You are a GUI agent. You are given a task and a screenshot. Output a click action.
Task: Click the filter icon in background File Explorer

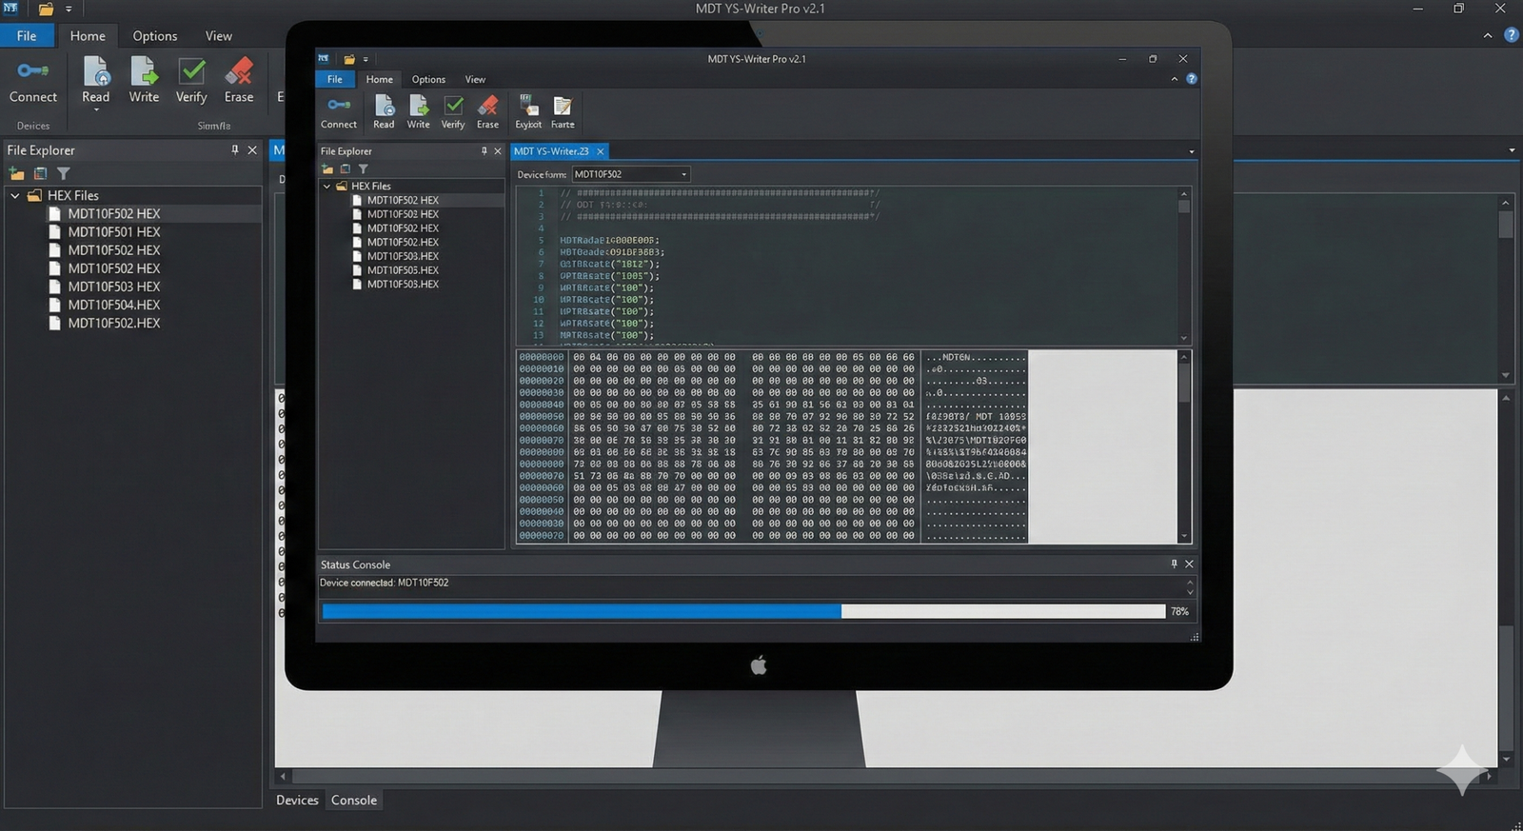(64, 173)
